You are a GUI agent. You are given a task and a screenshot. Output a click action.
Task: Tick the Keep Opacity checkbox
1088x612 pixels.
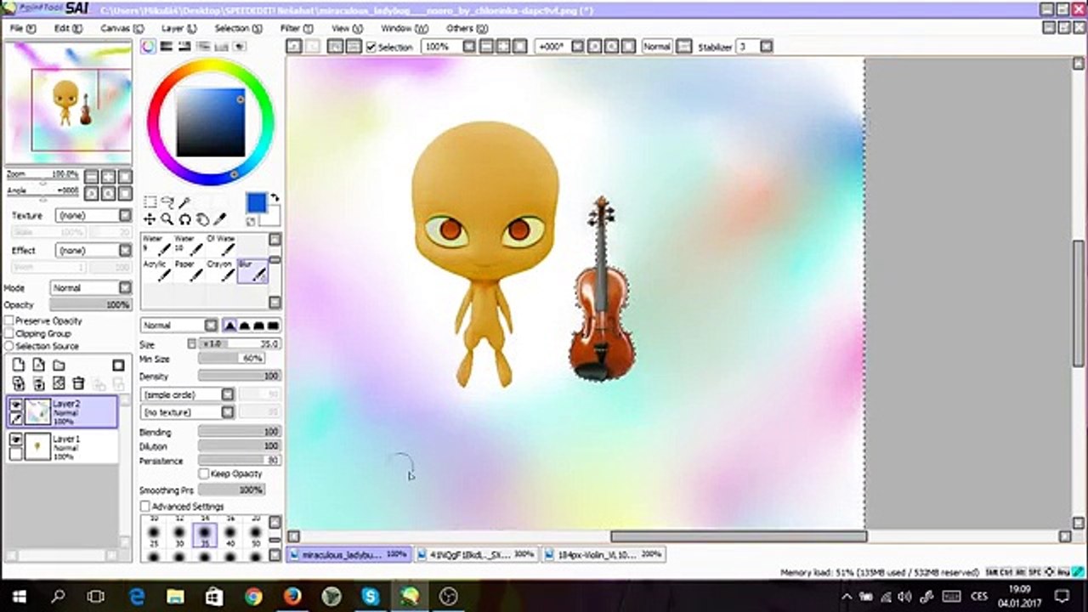(x=204, y=473)
